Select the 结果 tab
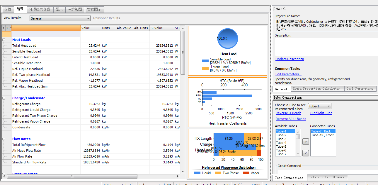This screenshot has height=185, width=378. tap(20, 9)
